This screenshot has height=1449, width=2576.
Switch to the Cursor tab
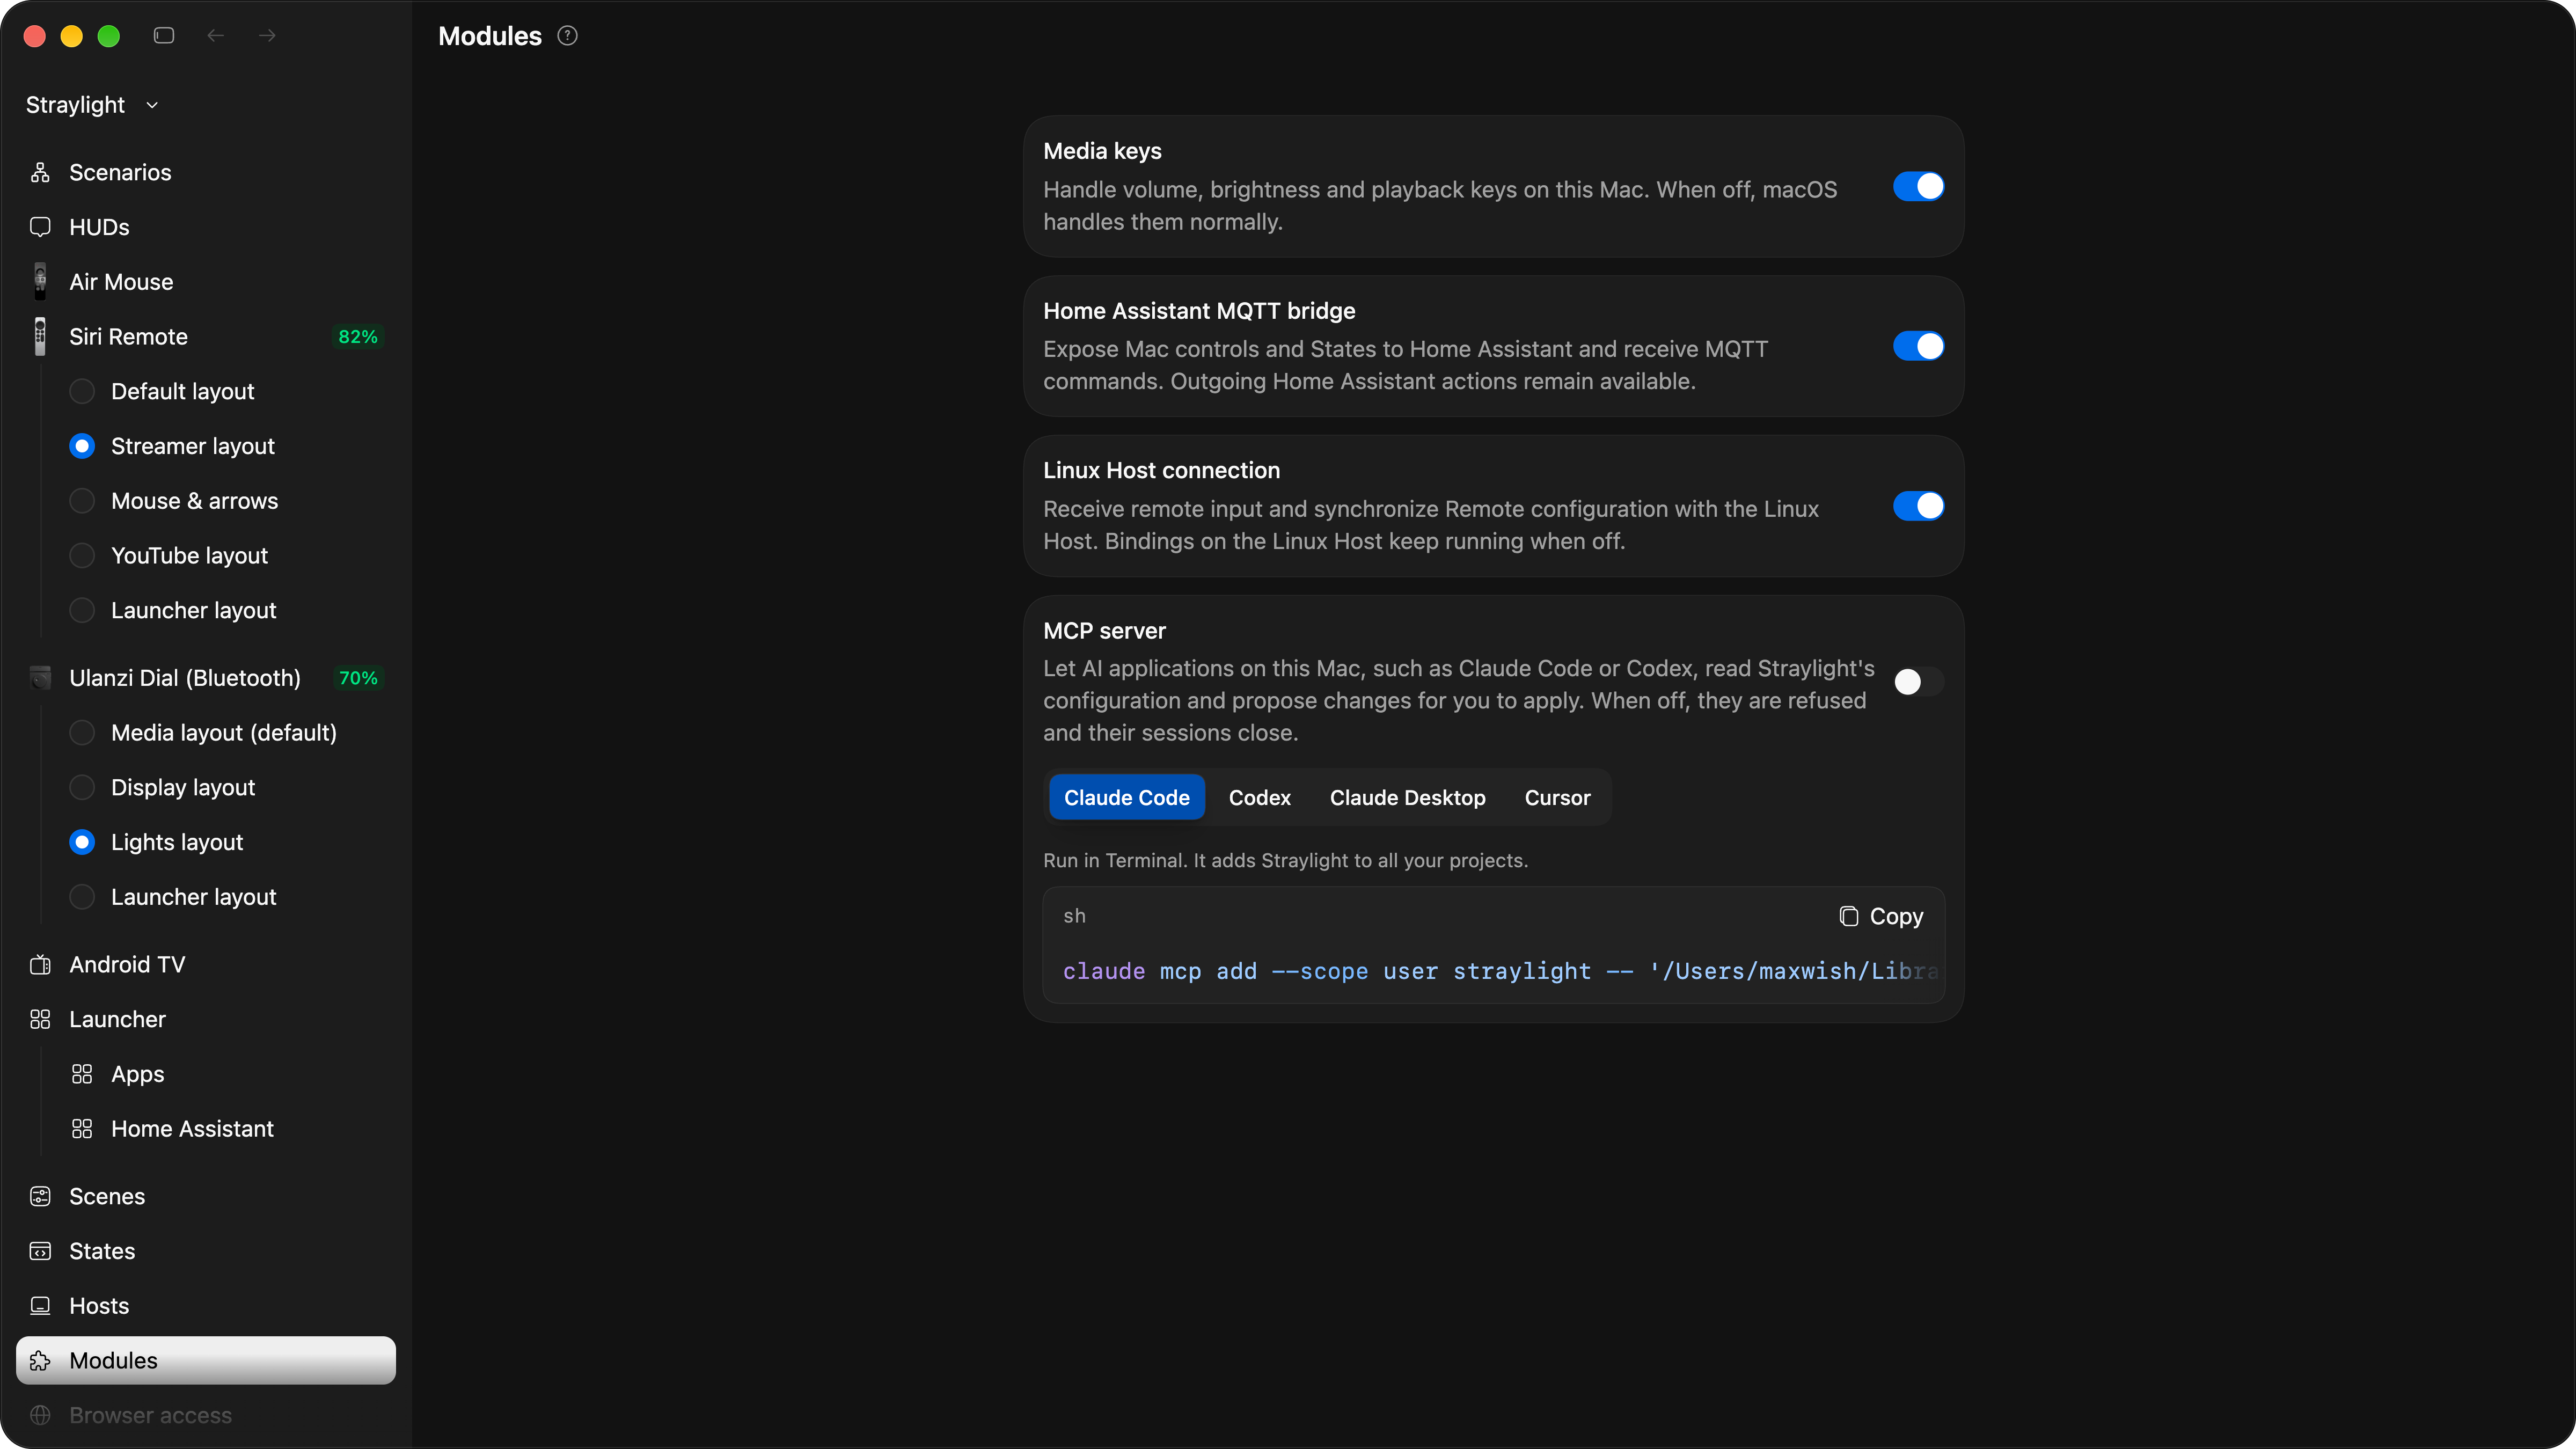[1557, 798]
